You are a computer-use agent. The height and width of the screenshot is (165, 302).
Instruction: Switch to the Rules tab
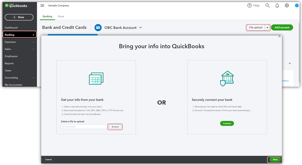tap(61, 16)
